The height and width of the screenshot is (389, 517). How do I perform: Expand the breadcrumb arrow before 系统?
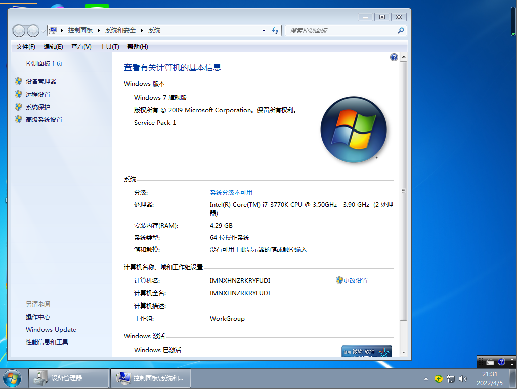tap(142, 31)
